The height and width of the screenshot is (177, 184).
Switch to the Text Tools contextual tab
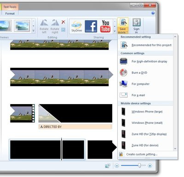click(x=10, y=7)
